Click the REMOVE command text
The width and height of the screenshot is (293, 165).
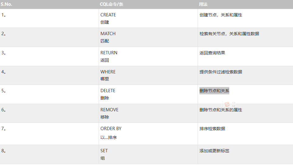point(109,110)
